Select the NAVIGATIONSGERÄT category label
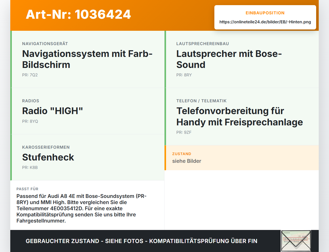 point(45,44)
